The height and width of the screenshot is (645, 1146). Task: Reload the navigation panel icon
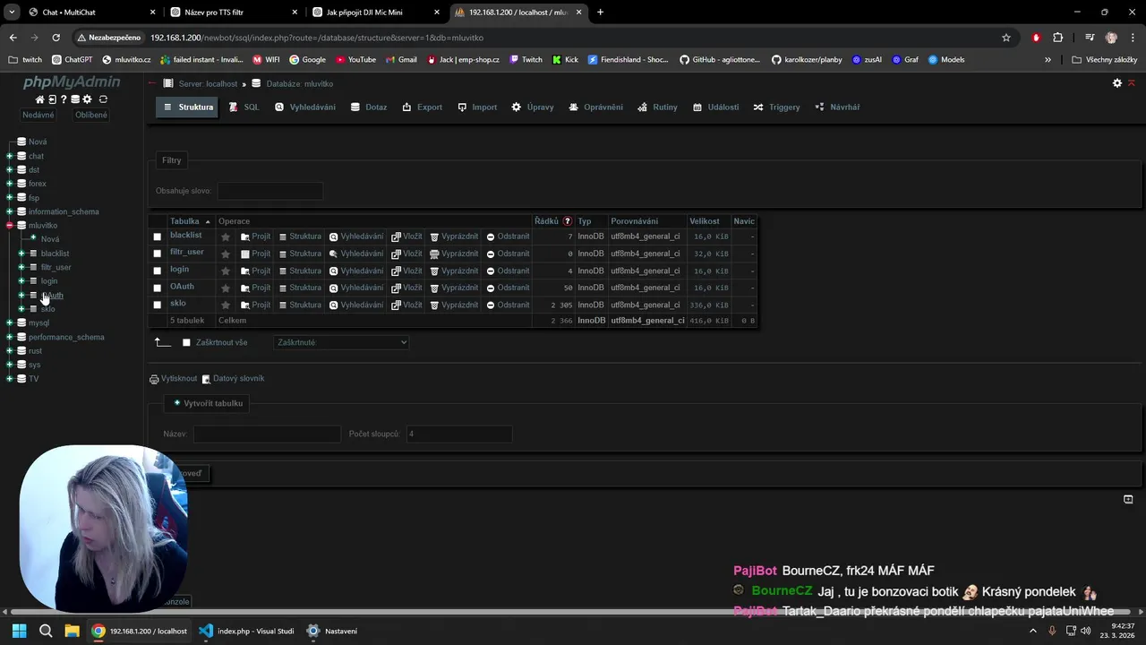click(x=103, y=99)
